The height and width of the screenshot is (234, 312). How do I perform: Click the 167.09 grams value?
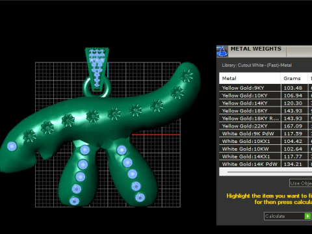(292, 126)
